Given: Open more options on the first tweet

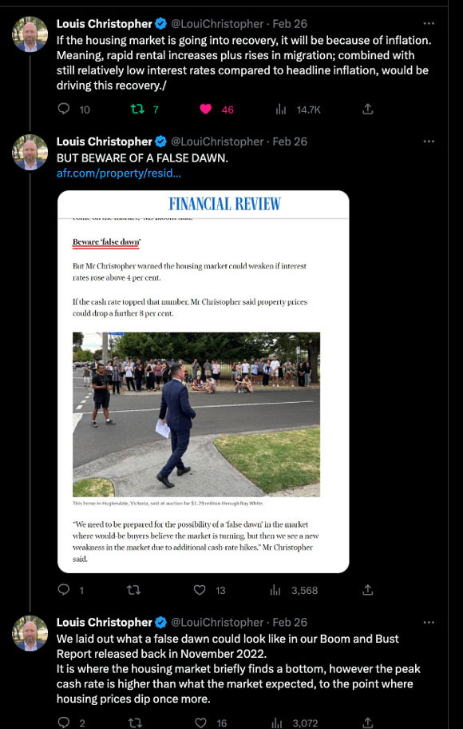Looking at the screenshot, I should (429, 24).
